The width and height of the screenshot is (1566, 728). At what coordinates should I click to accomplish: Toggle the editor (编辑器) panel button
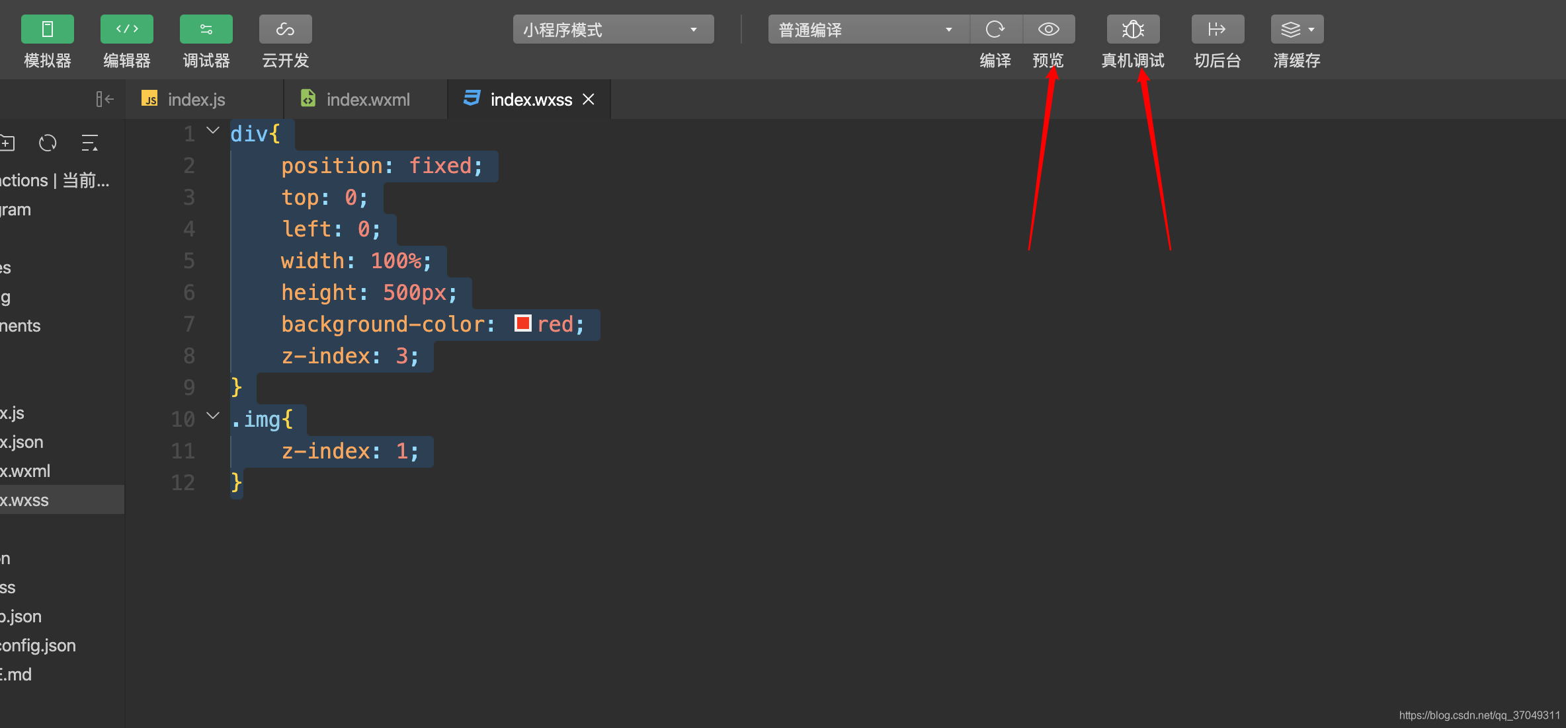126,29
